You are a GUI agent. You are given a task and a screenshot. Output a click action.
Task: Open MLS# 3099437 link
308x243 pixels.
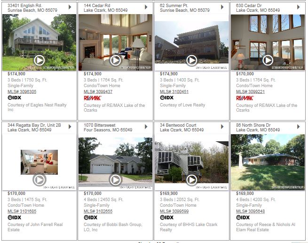(98, 92)
